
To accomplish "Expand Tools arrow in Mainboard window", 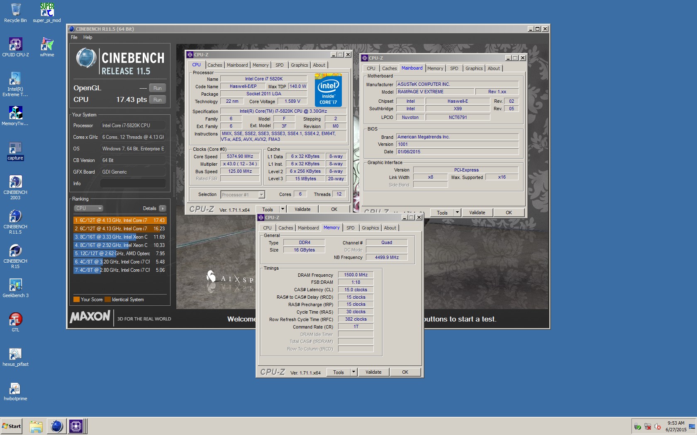I will [457, 213].
